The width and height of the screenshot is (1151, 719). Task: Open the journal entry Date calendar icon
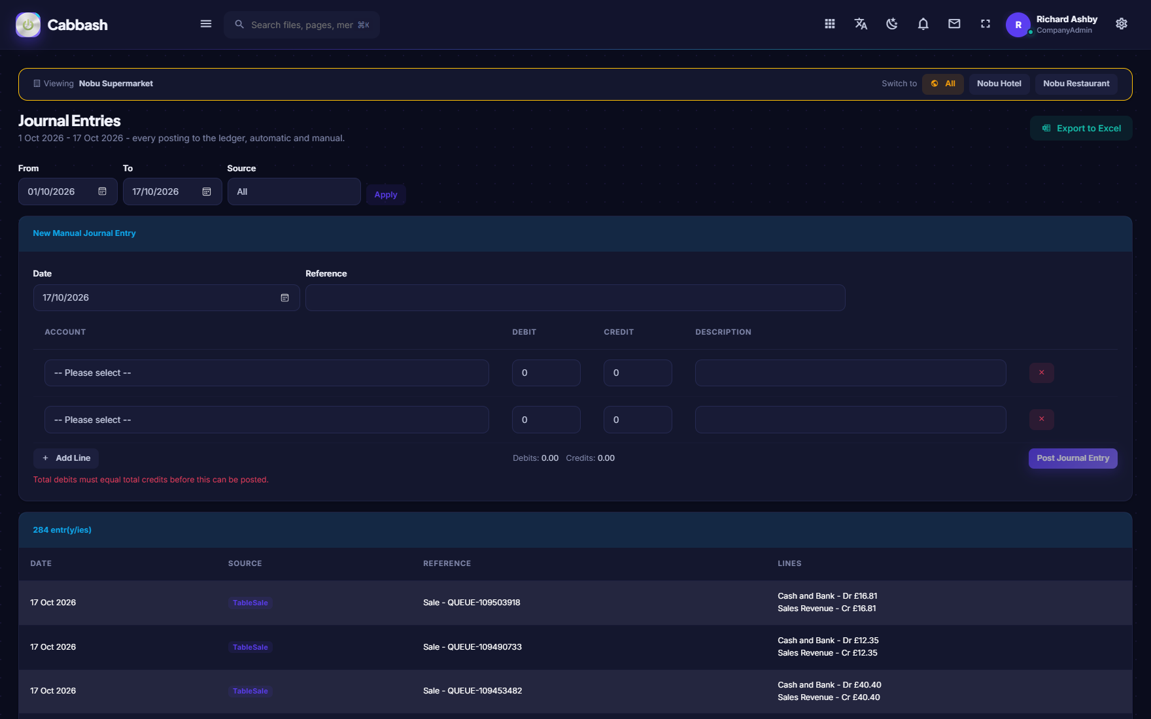[x=285, y=297]
